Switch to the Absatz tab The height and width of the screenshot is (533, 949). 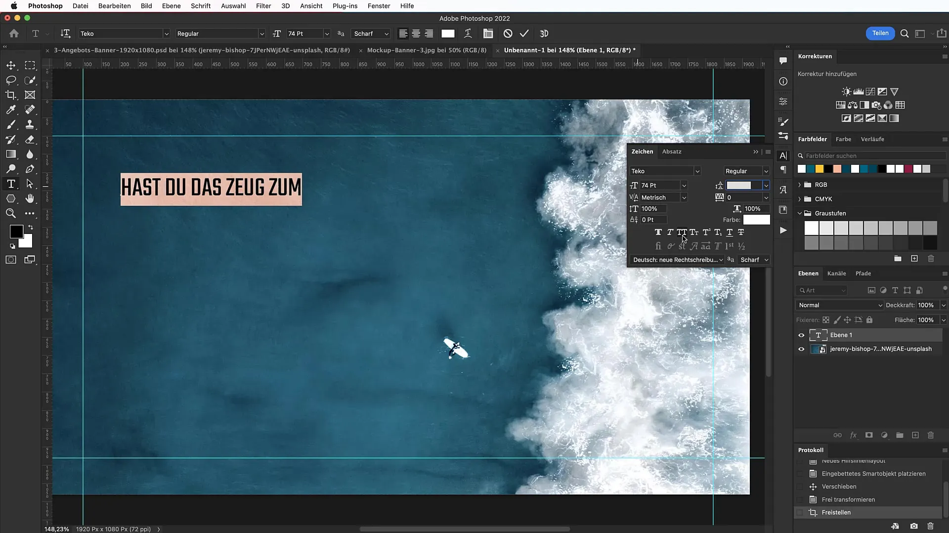[671, 152]
